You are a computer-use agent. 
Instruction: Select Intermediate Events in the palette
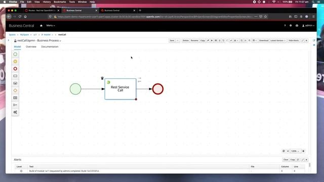click(15, 62)
